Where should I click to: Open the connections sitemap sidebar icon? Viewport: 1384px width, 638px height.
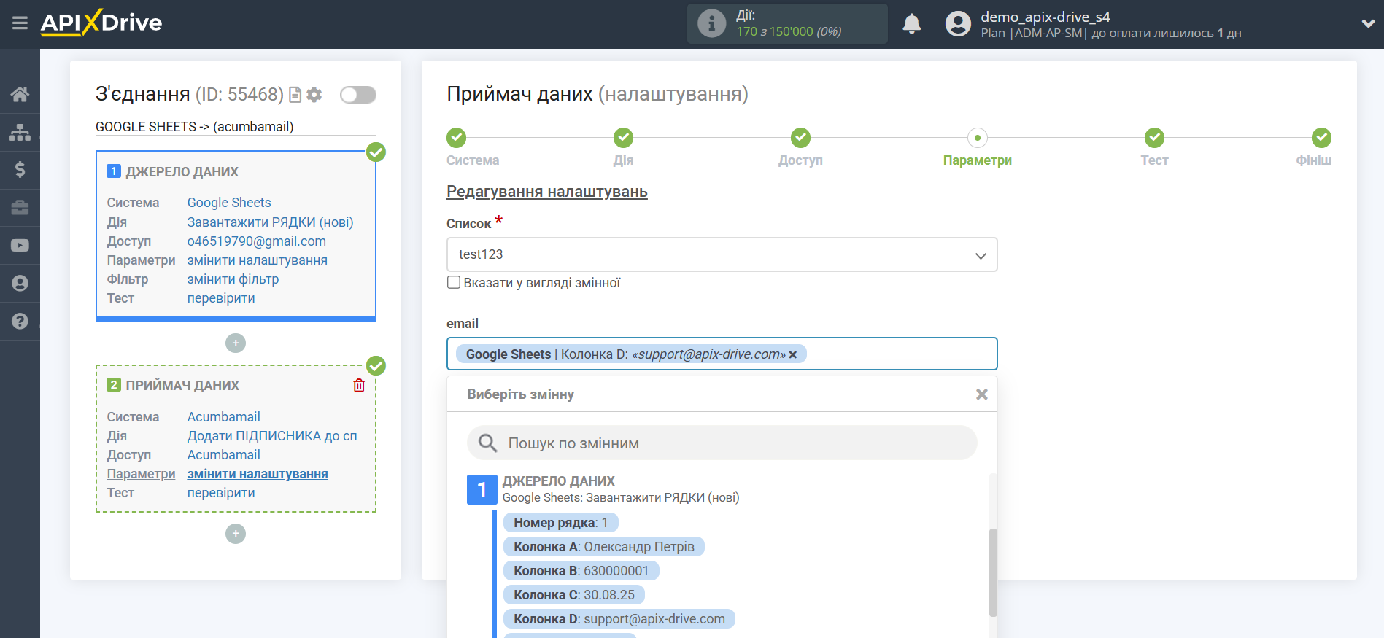tap(20, 132)
